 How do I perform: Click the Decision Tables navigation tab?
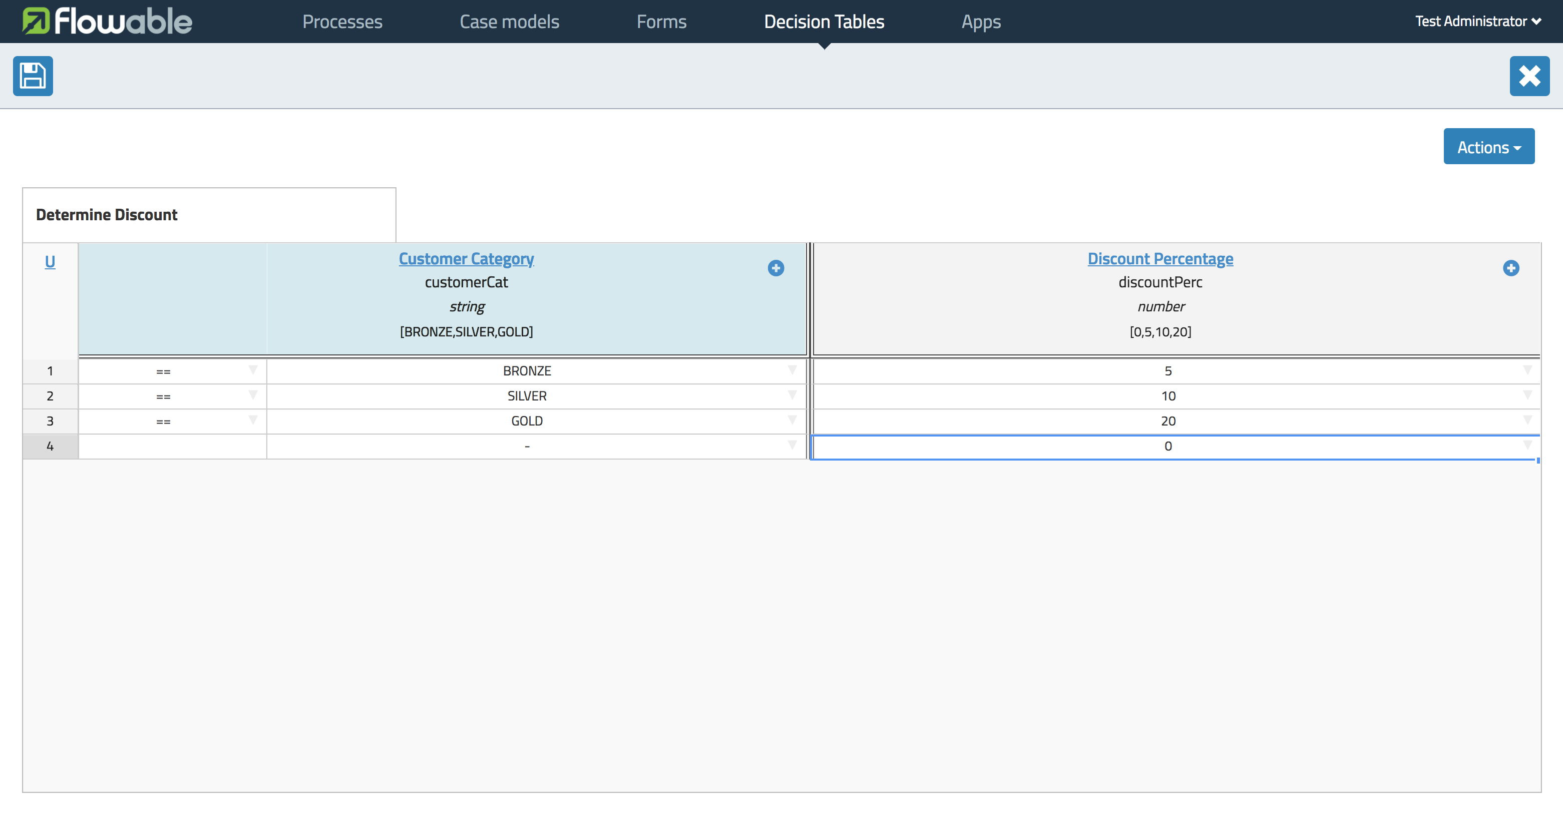pyautogui.click(x=825, y=21)
